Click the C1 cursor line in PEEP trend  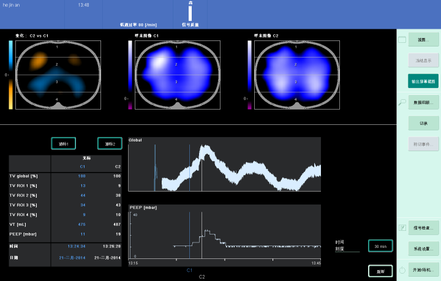[189, 235]
